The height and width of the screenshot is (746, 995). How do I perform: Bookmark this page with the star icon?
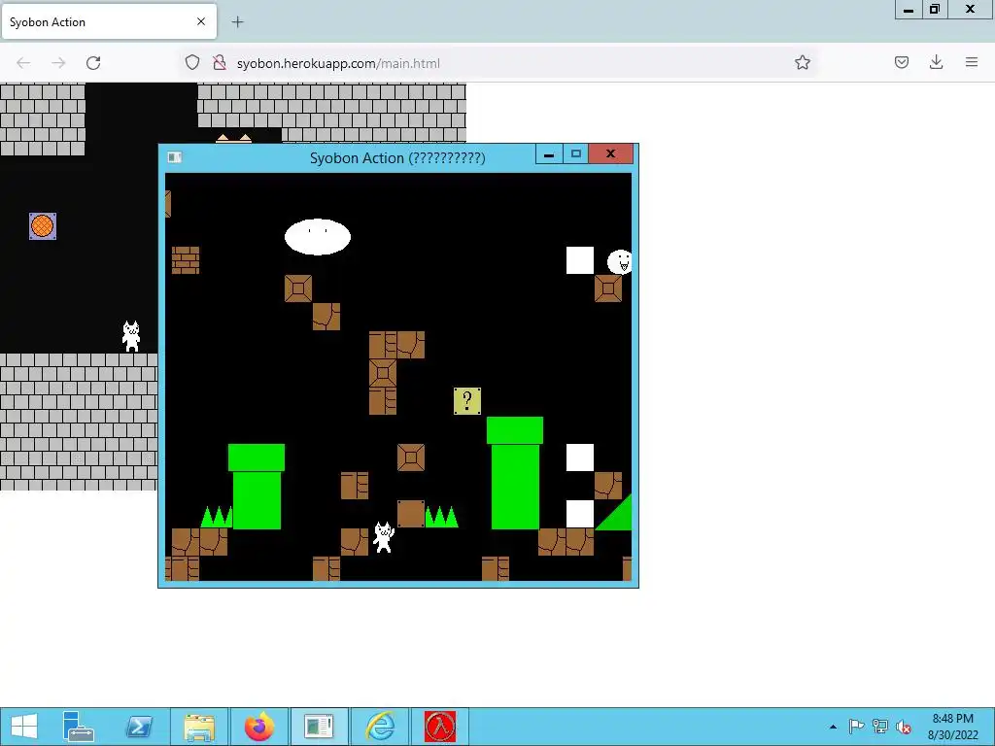tap(802, 63)
